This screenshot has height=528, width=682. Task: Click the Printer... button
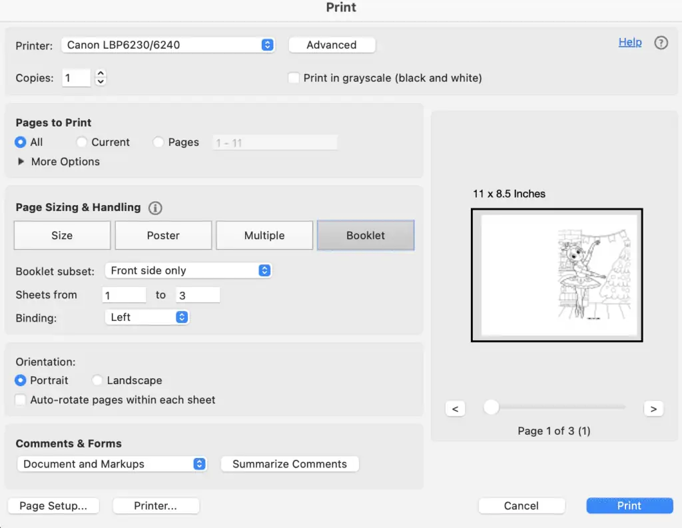(156, 506)
